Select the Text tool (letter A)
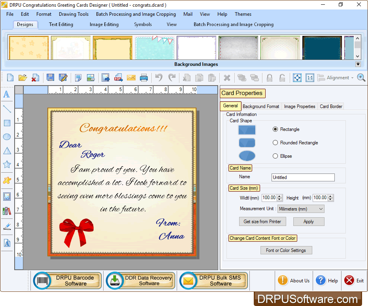 7,94
